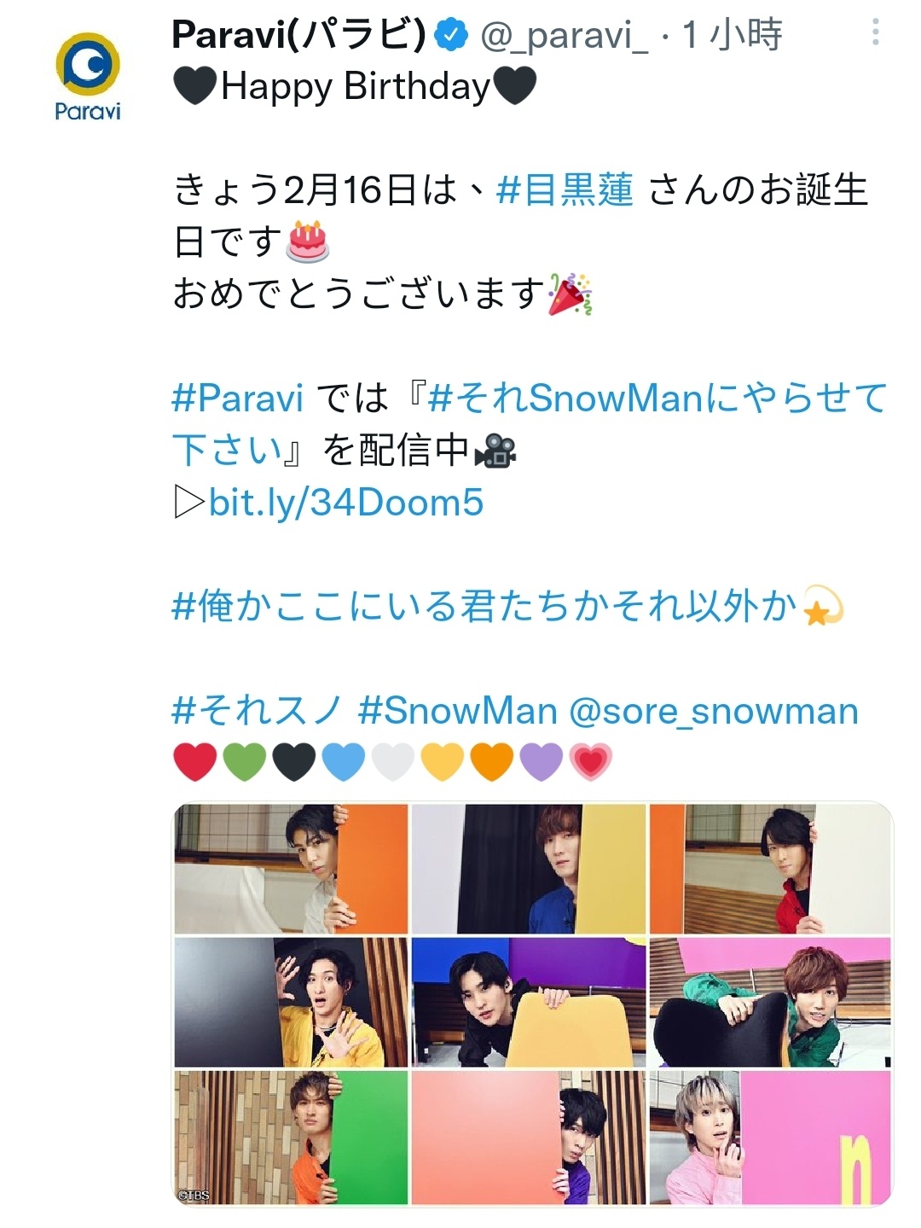Click the tweet timestamp 1 小時
The width and height of the screenshot is (921, 1228).
(733, 35)
